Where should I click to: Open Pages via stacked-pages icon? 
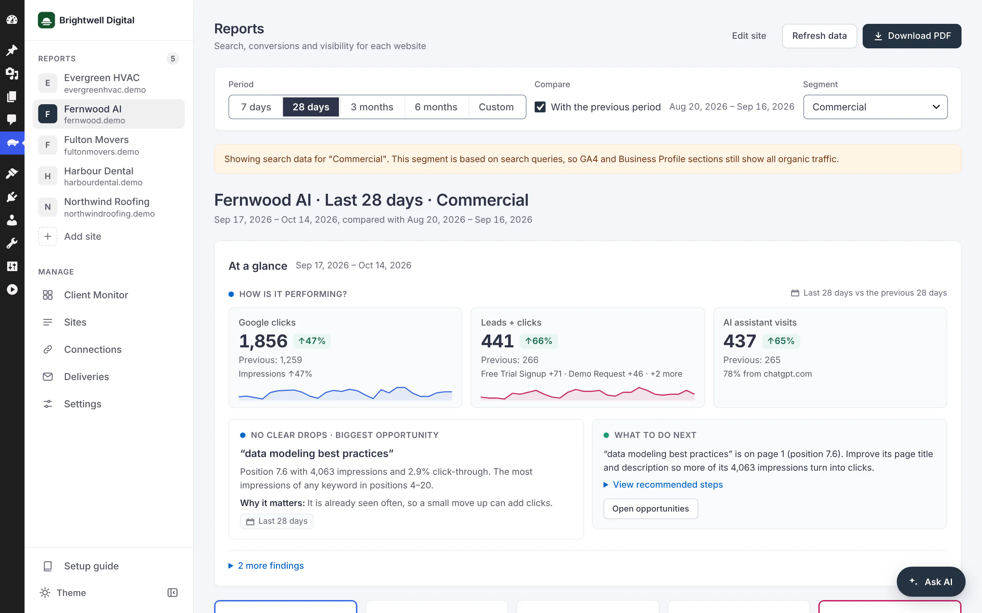12,96
